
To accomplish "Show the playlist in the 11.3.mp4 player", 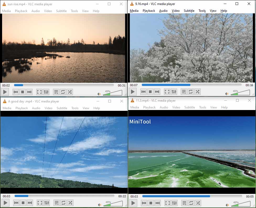I will [184, 202].
